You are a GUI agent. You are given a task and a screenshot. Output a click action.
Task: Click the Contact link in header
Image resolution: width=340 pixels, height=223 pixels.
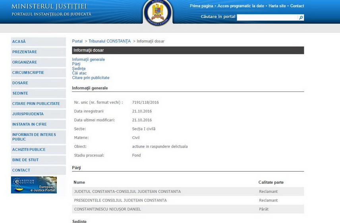point(297,6)
